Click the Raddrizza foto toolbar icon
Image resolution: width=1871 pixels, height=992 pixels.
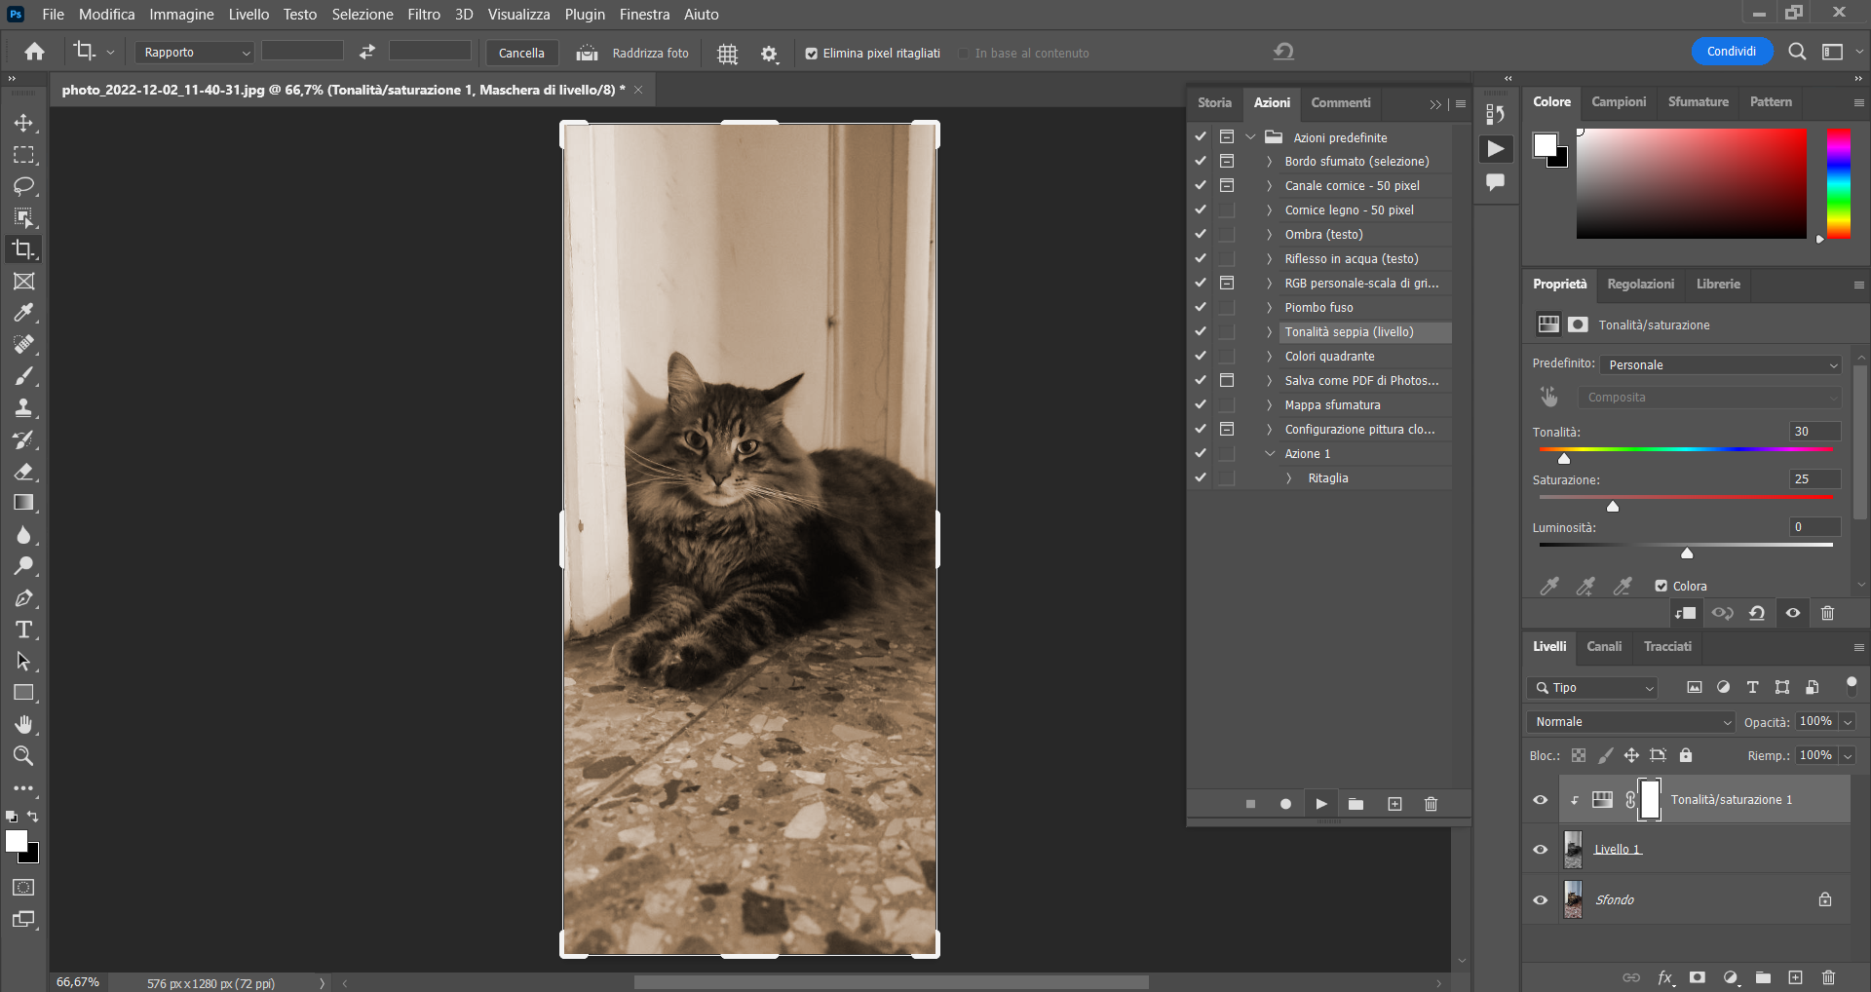click(586, 53)
